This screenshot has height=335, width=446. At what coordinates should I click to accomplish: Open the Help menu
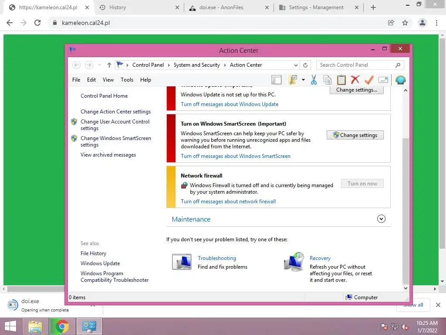(145, 80)
